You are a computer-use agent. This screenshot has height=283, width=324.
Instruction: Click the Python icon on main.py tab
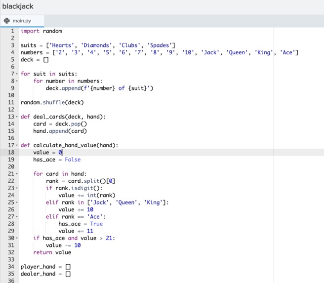7,21
